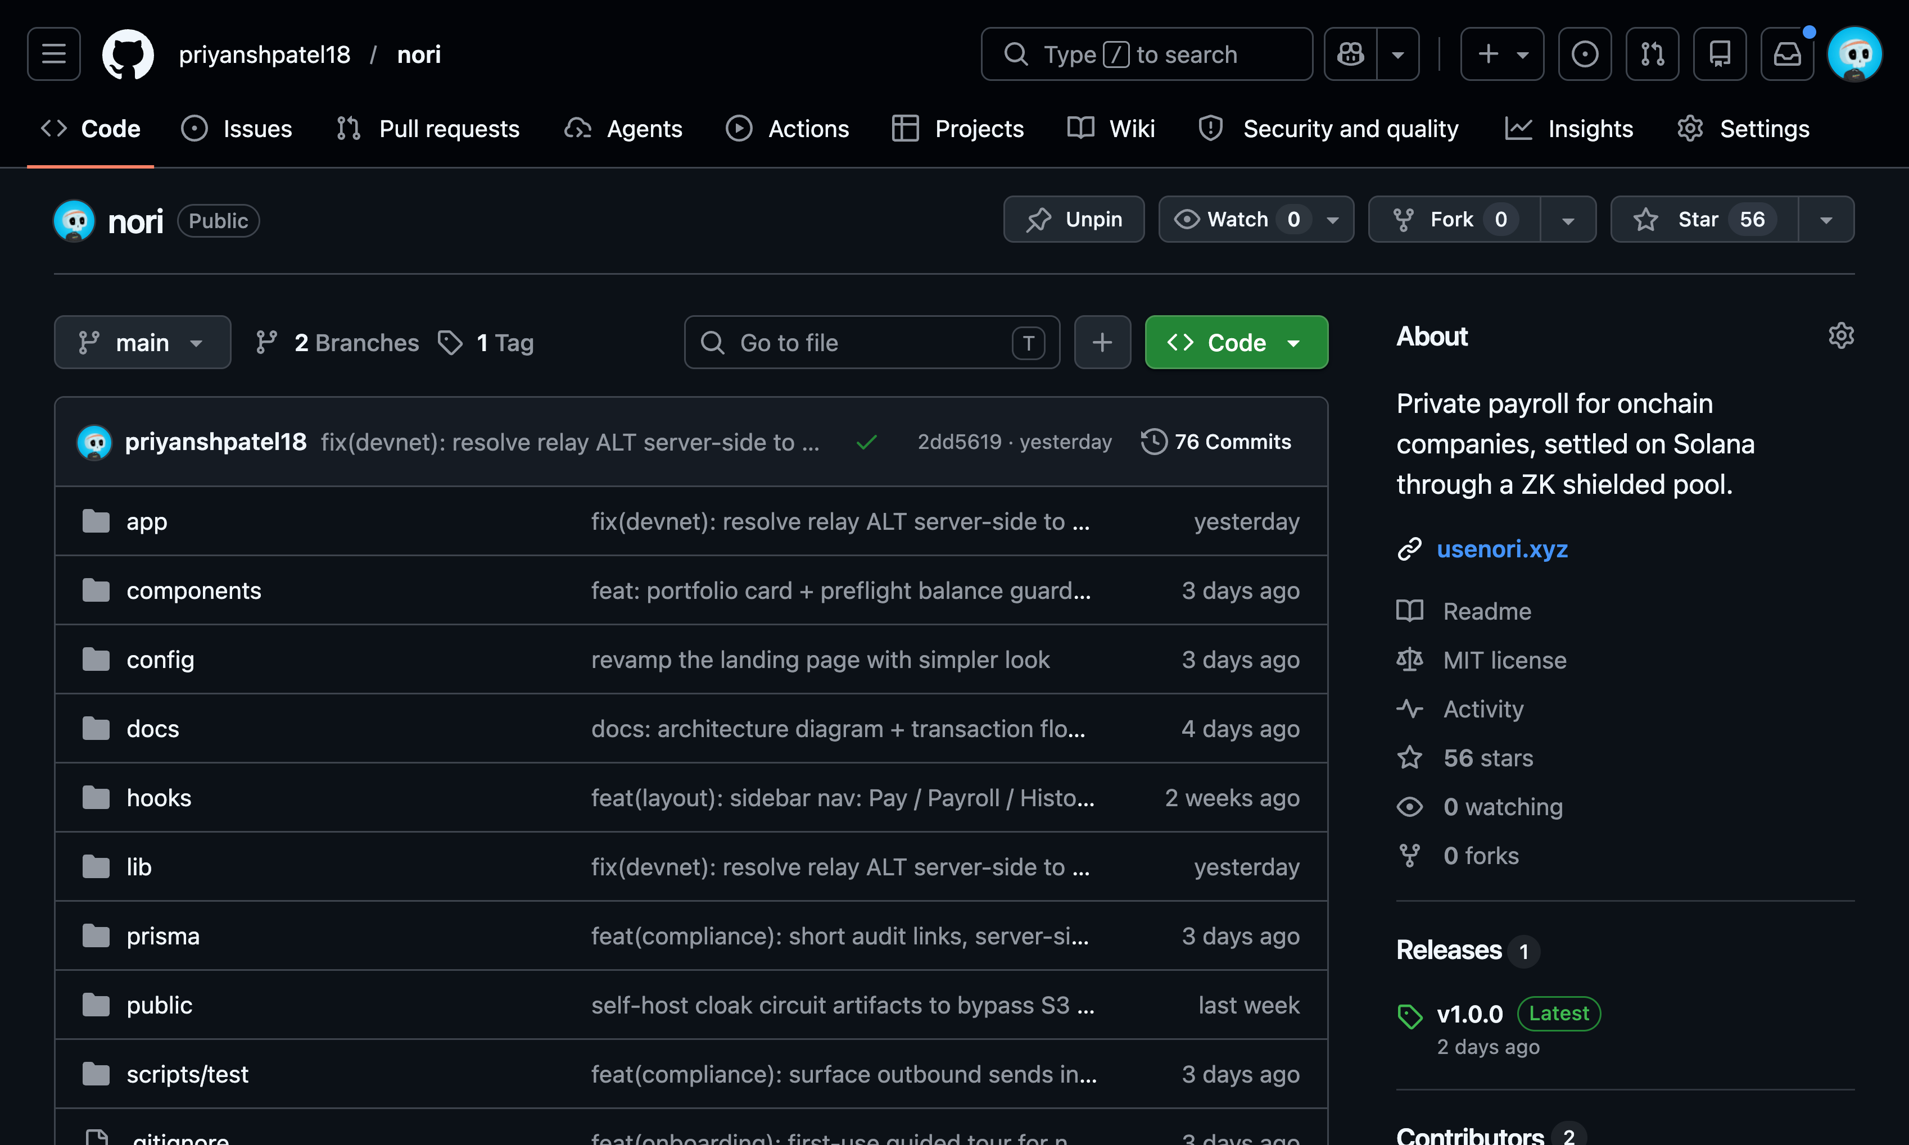Open the Wiki tab
The height and width of the screenshot is (1145, 1909).
pos(1111,129)
